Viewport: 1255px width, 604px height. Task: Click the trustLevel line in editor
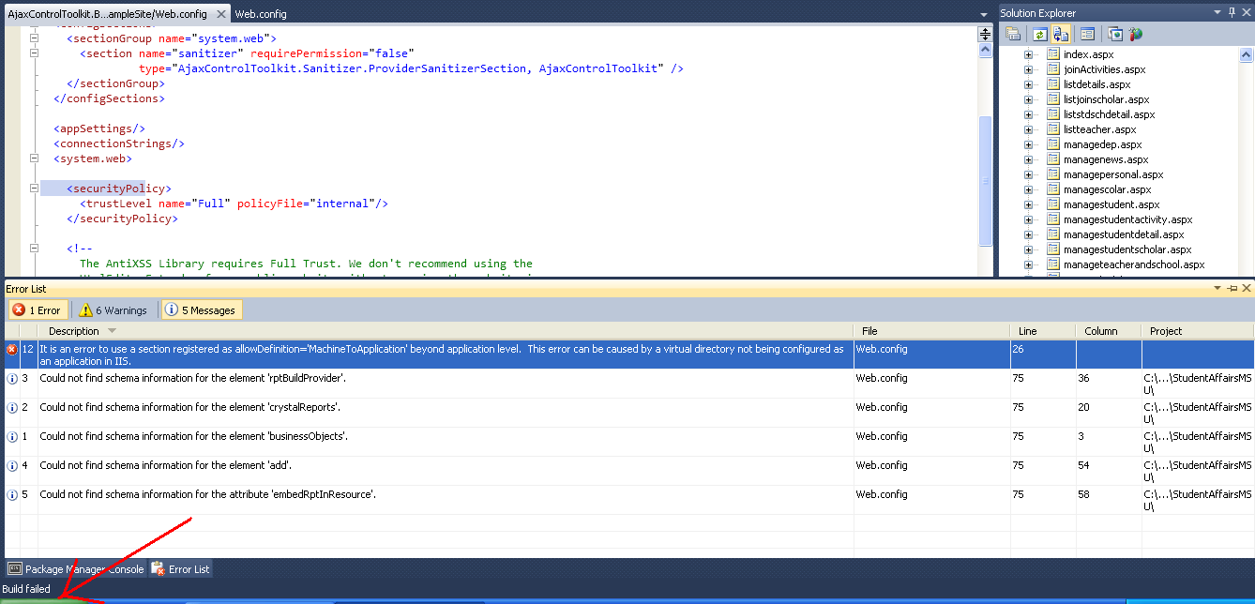pos(234,204)
